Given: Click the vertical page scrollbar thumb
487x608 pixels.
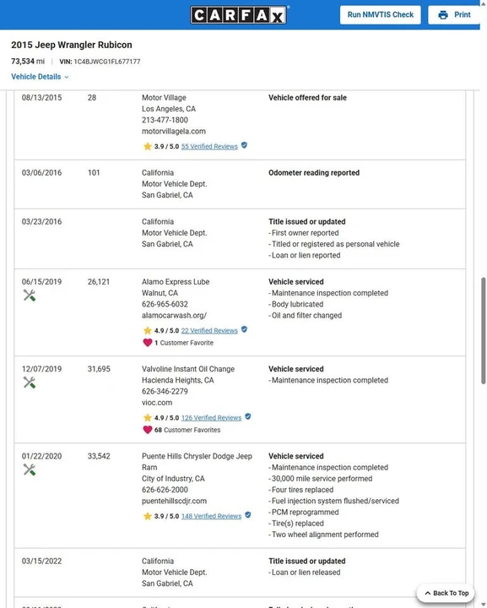Looking at the screenshot, I should (483, 331).
